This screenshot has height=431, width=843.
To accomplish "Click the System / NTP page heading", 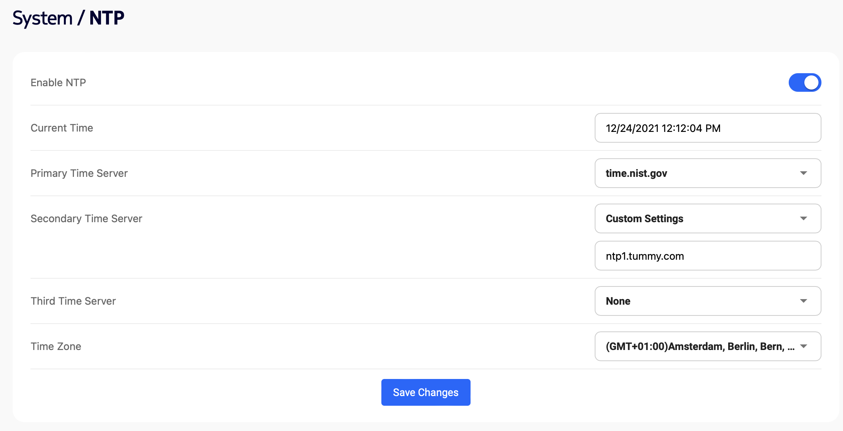I will pyautogui.click(x=68, y=18).
